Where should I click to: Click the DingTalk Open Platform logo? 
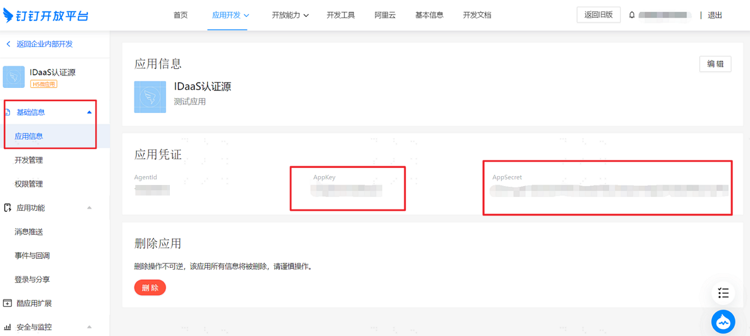coord(46,15)
